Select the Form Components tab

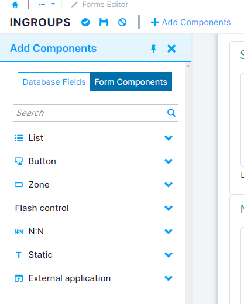pyautogui.click(x=130, y=82)
